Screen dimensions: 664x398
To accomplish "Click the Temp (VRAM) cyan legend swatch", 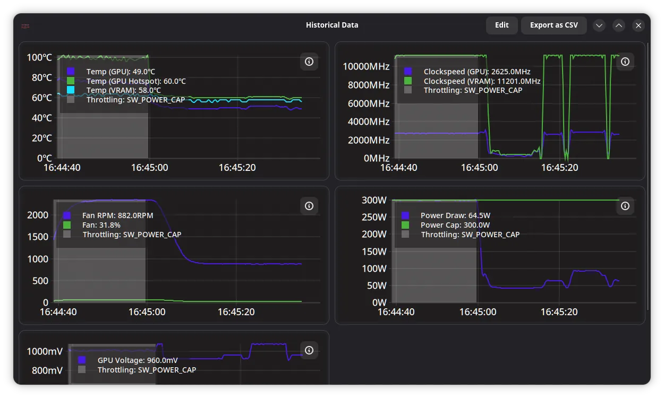I will 71,90.
